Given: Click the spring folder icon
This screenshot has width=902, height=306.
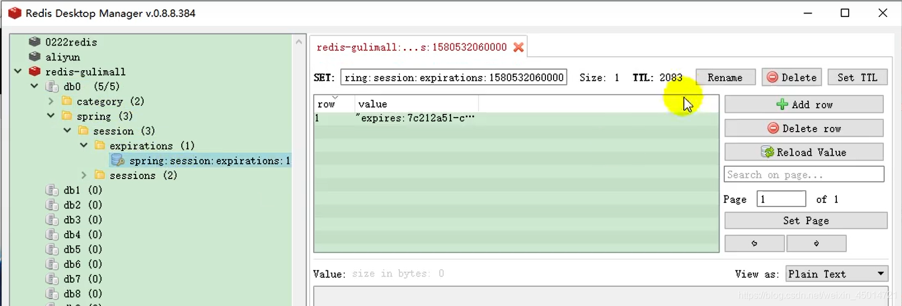Looking at the screenshot, I should (66, 116).
